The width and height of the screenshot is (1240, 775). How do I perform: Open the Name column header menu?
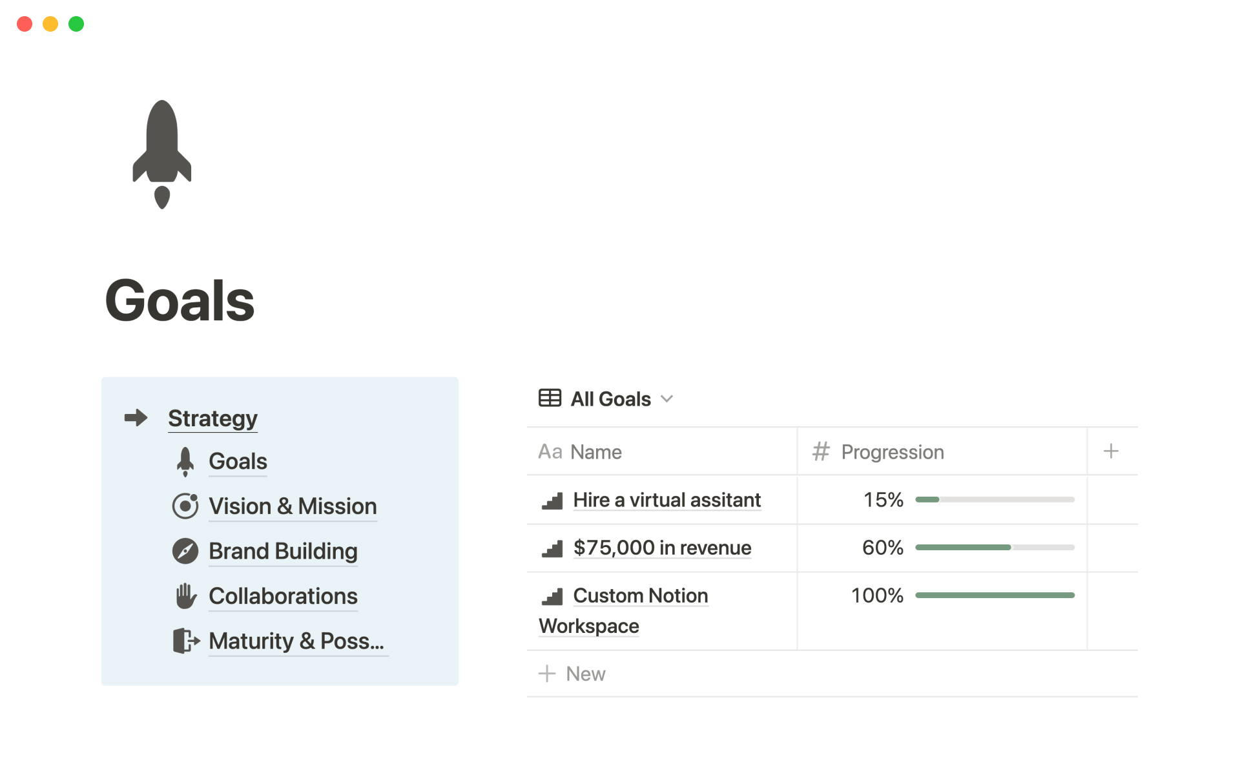pyautogui.click(x=595, y=452)
